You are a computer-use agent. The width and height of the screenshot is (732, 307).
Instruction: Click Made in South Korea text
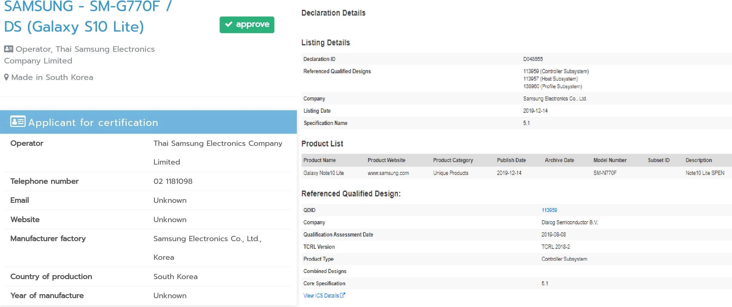tap(52, 78)
